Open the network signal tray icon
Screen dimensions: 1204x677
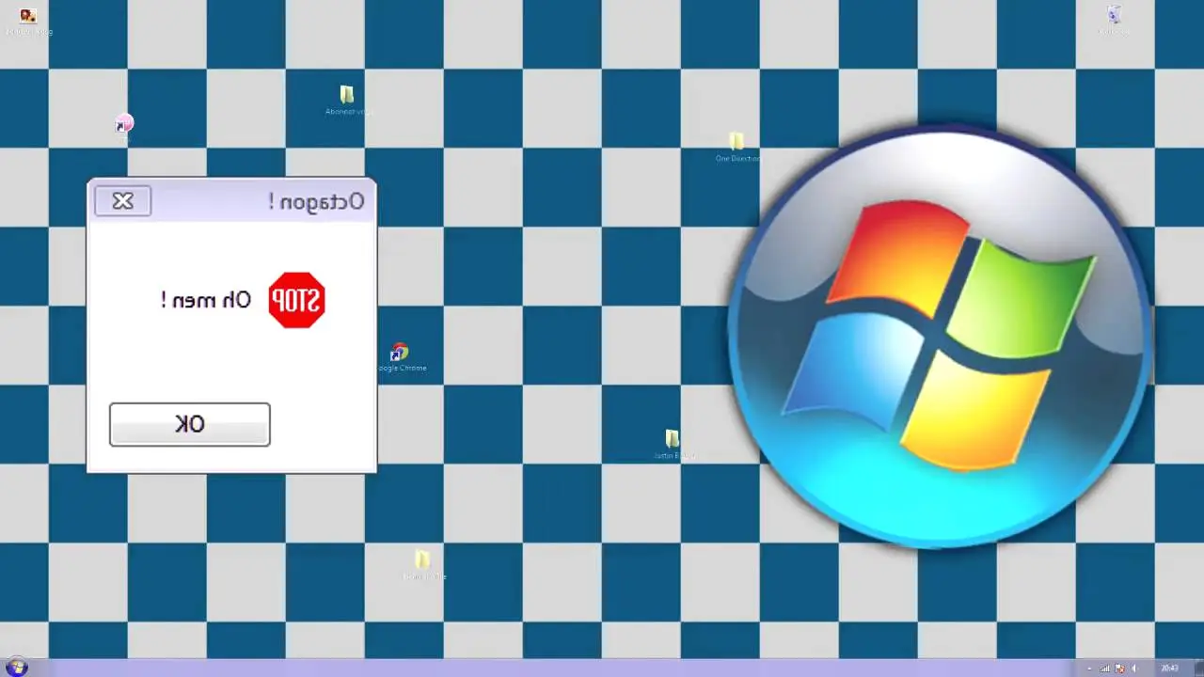click(1105, 669)
